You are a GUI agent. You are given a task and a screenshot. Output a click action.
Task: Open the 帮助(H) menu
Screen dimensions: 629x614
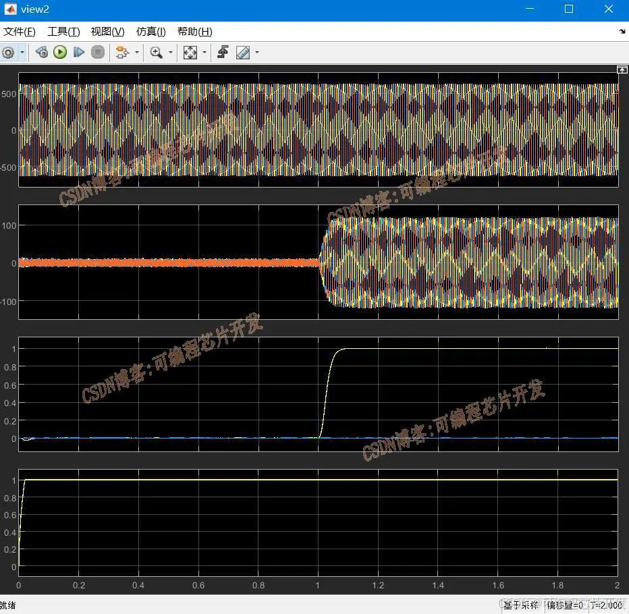(x=194, y=31)
